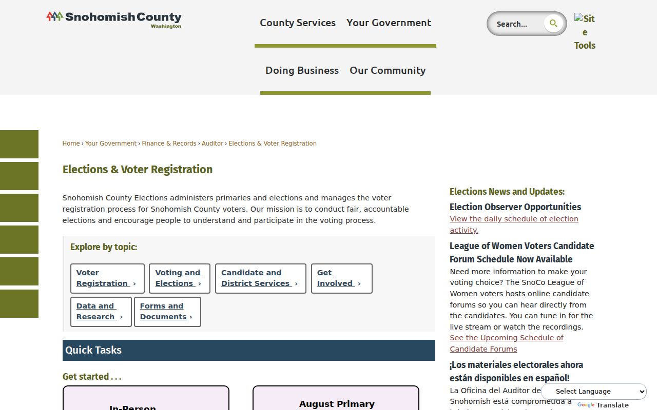657x410 pixels.
Task: See the Upcoming Schedule of Candidate Forums
Action: 507,343
